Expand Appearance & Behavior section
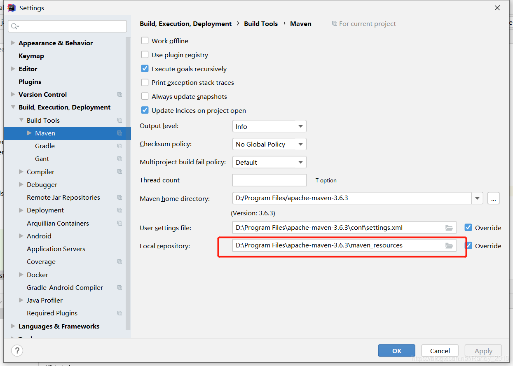Image resolution: width=513 pixels, height=366 pixels. pos(13,43)
